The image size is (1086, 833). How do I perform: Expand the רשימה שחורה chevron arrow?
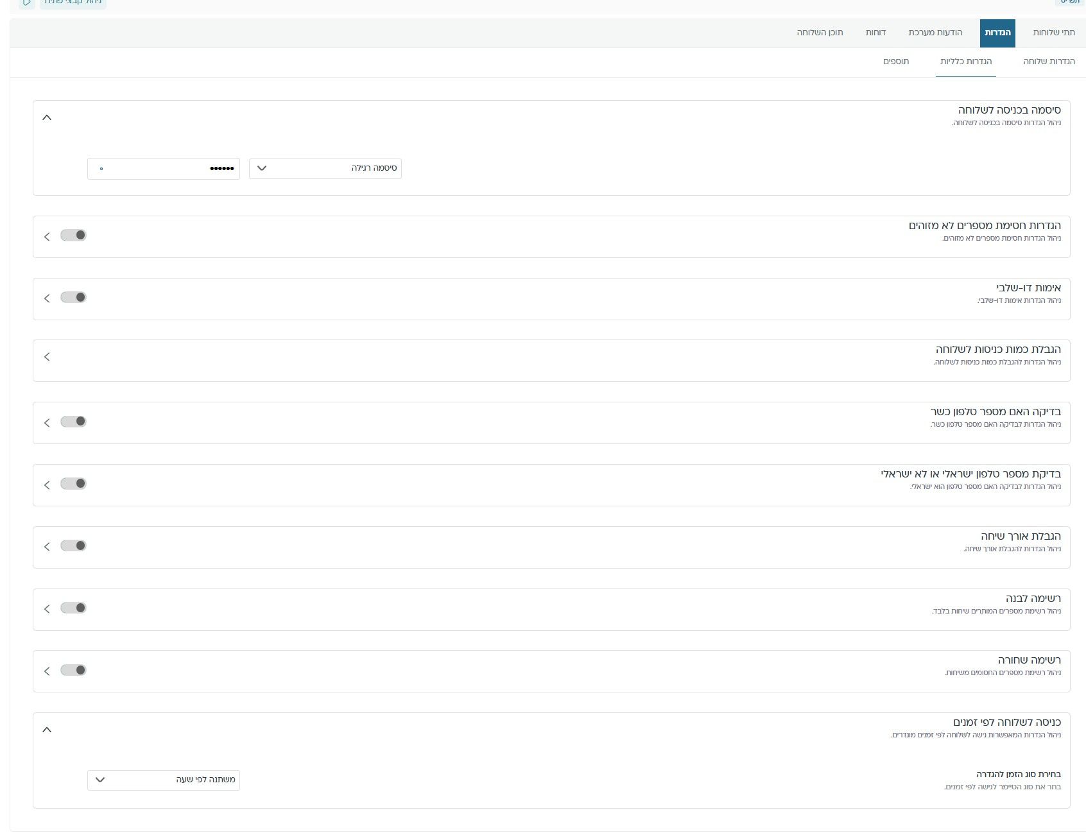pos(47,671)
